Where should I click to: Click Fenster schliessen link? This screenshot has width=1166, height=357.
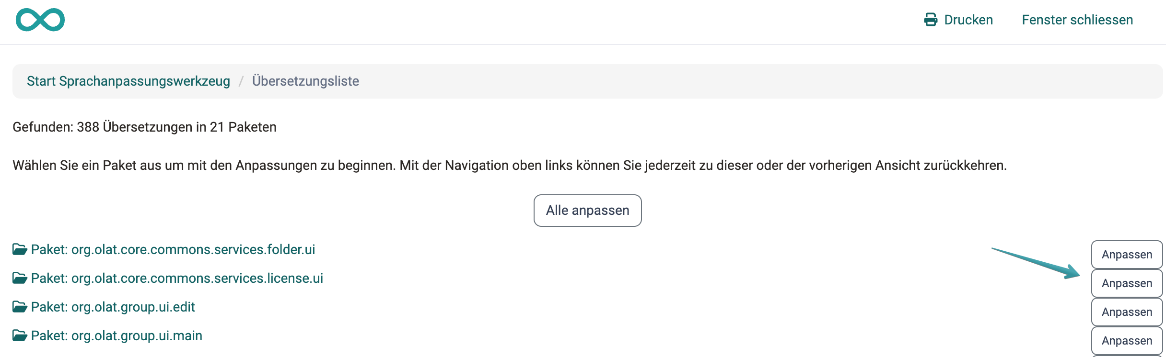click(x=1077, y=20)
